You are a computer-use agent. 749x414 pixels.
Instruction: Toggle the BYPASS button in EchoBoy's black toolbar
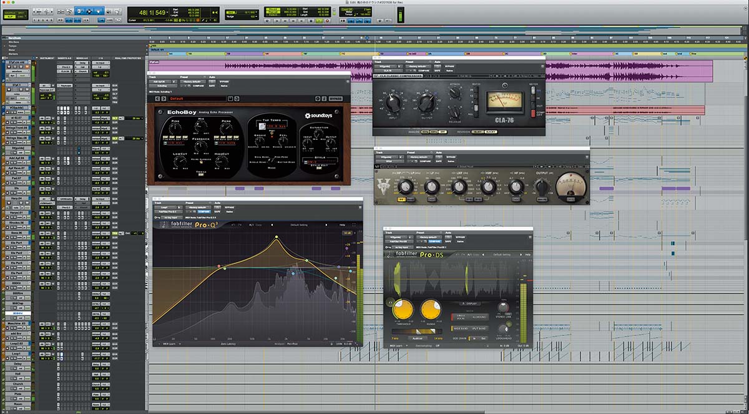click(336, 99)
